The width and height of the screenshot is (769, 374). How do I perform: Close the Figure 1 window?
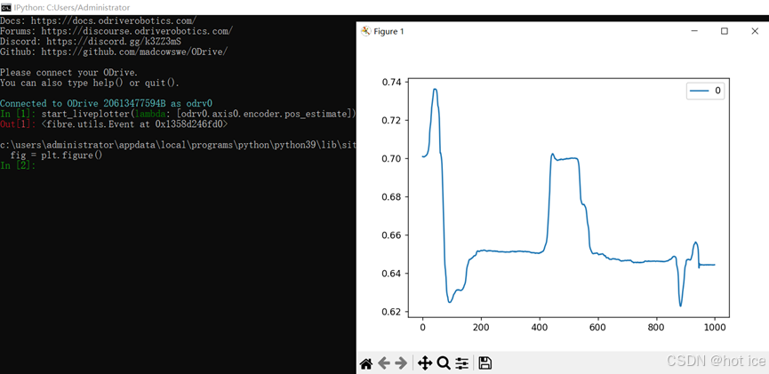755,31
